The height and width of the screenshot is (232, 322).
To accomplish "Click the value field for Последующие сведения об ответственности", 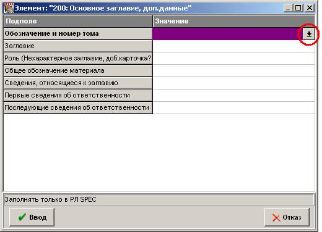I will coord(233,107).
